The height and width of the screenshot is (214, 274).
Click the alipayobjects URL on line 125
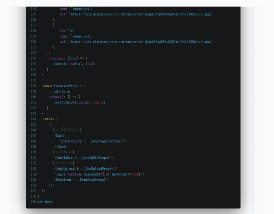(x=141, y=14)
